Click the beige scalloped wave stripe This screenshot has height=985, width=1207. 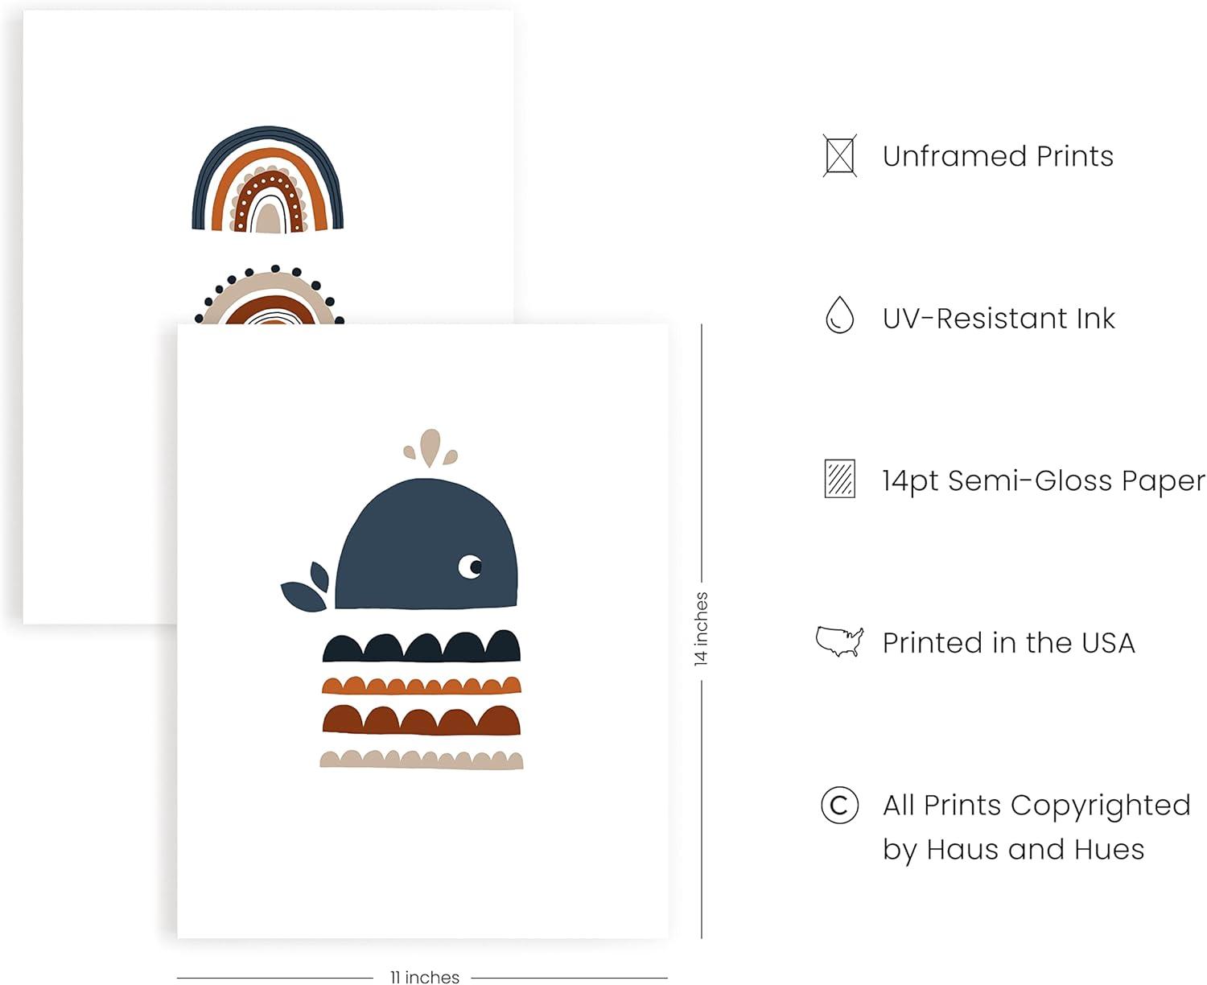click(x=422, y=759)
